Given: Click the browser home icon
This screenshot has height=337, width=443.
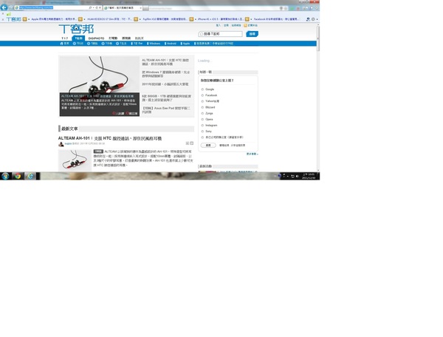Looking at the screenshot, I should coord(307,7).
